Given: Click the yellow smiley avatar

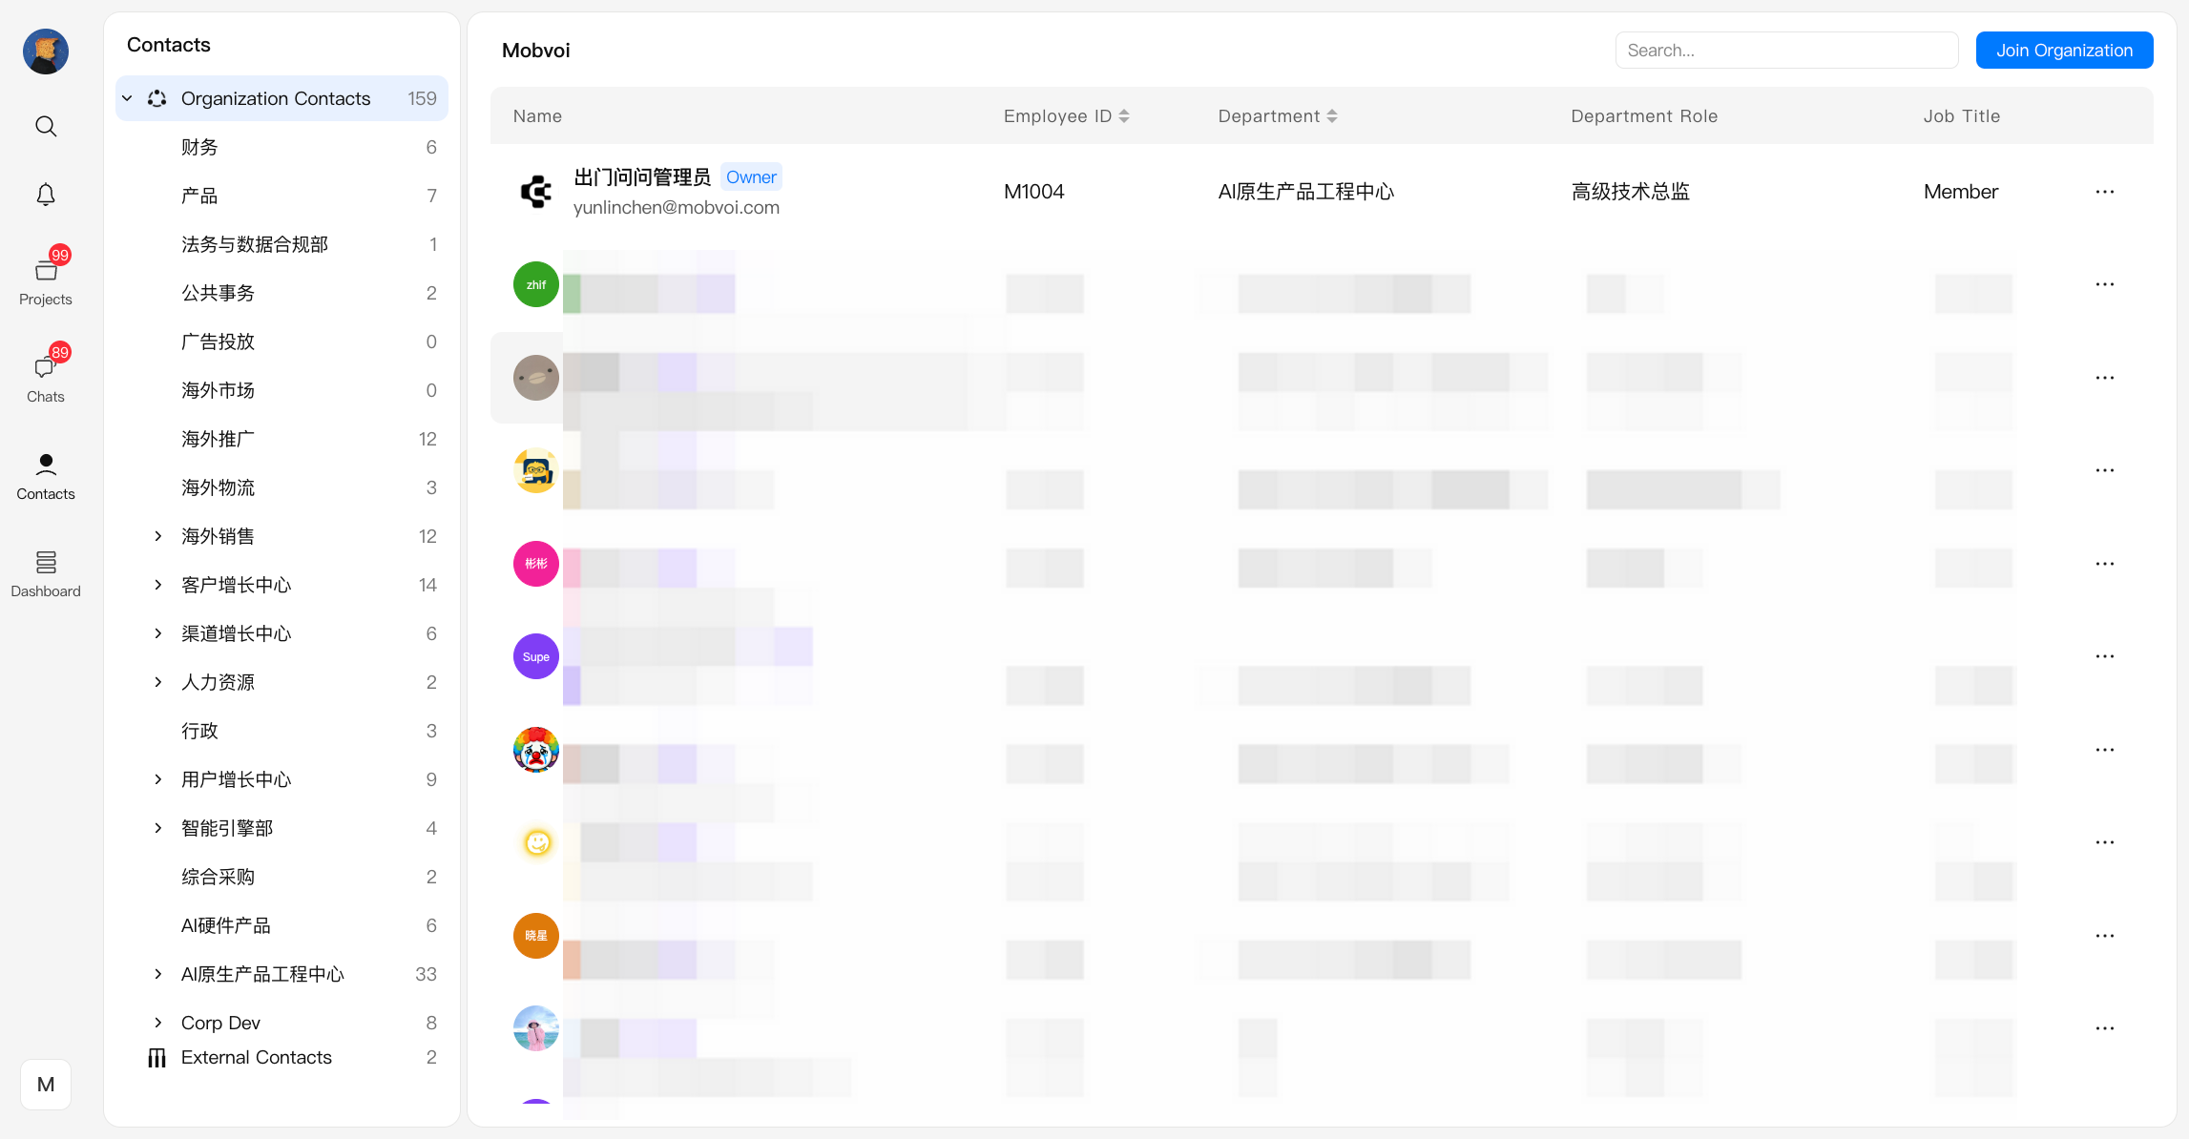Looking at the screenshot, I should (536, 842).
